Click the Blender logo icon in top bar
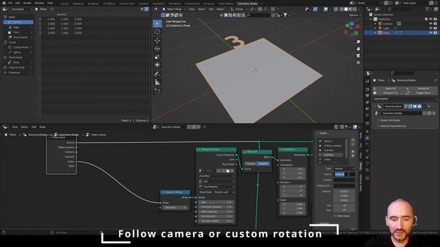The height and width of the screenshot is (247, 440). pyautogui.click(x=3, y=3)
